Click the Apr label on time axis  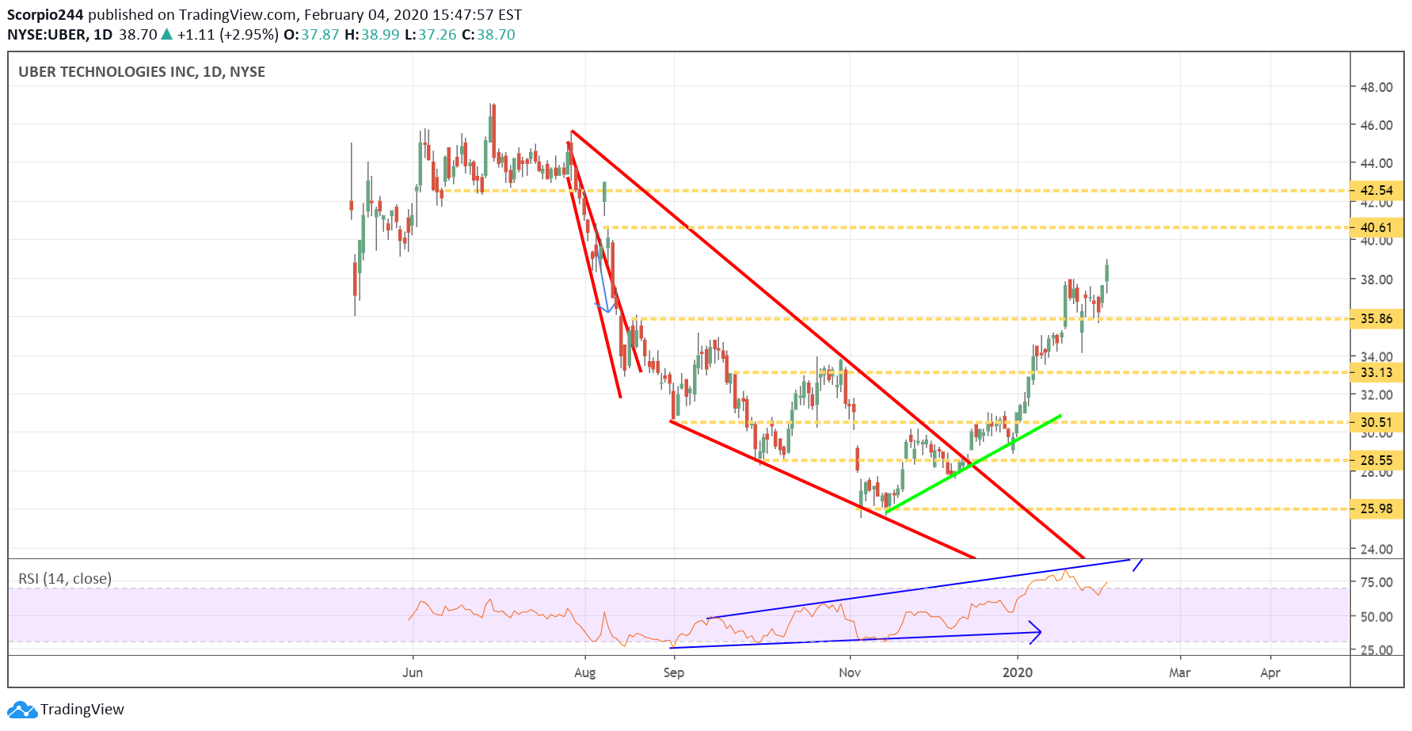pos(1270,673)
